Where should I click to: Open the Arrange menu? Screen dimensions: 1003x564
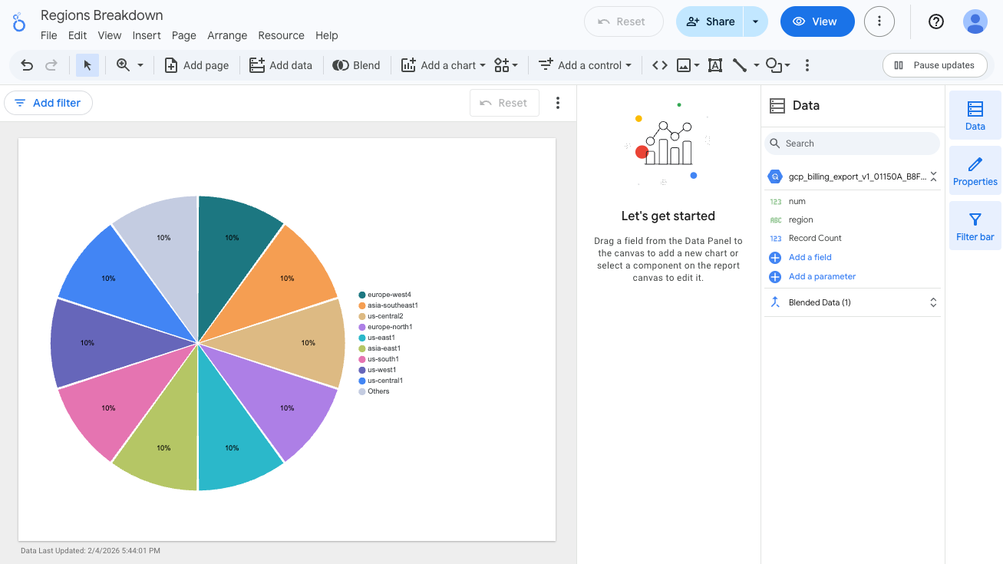pos(227,35)
